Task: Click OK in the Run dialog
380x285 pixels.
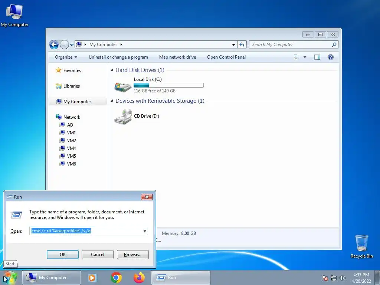Action: pos(62,255)
